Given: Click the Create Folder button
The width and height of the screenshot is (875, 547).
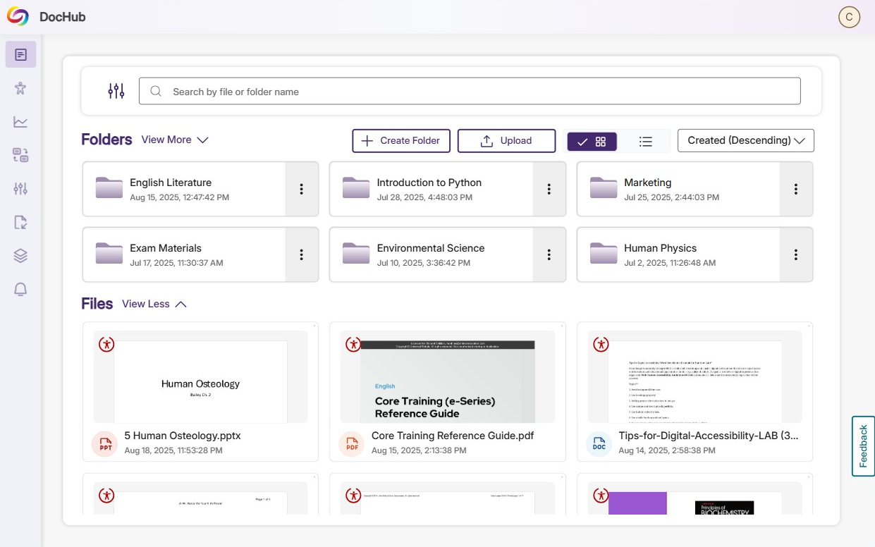Looking at the screenshot, I should (x=400, y=140).
